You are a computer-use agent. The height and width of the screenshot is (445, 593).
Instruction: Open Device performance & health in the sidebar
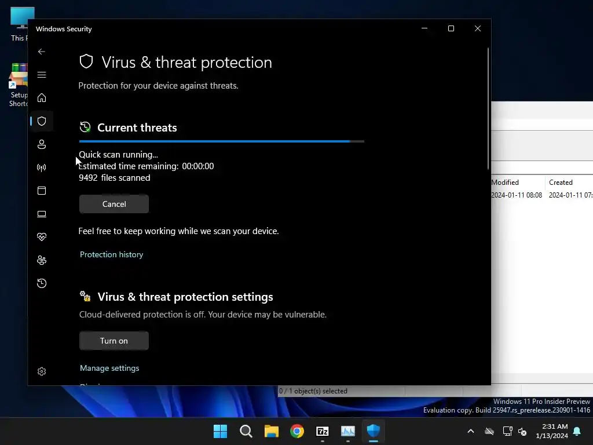tap(42, 237)
